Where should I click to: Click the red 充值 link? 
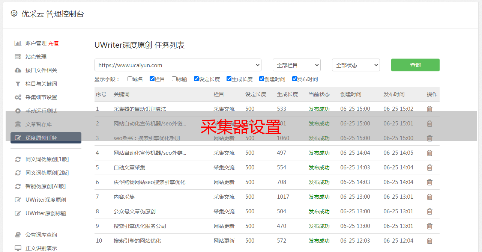(53, 43)
